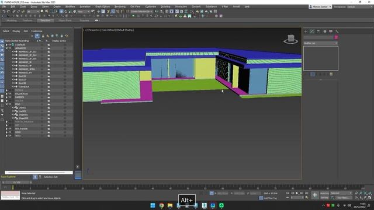
Task: Toggle Window/Crossing selection mode
Action: click(x=56, y=12)
